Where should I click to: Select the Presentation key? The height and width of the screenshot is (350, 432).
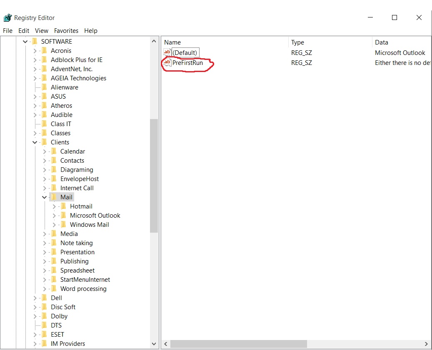pos(77,252)
